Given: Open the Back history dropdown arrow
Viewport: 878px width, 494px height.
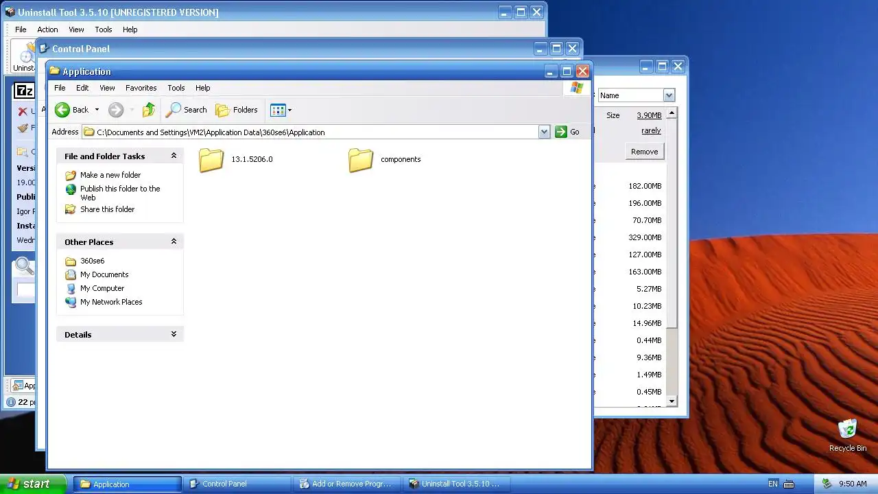Looking at the screenshot, I should point(97,110).
